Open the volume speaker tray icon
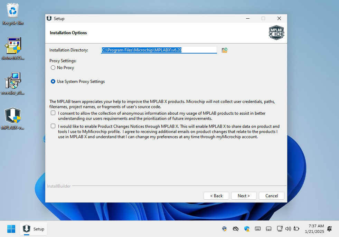The image size is (339, 237). (x=288, y=229)
